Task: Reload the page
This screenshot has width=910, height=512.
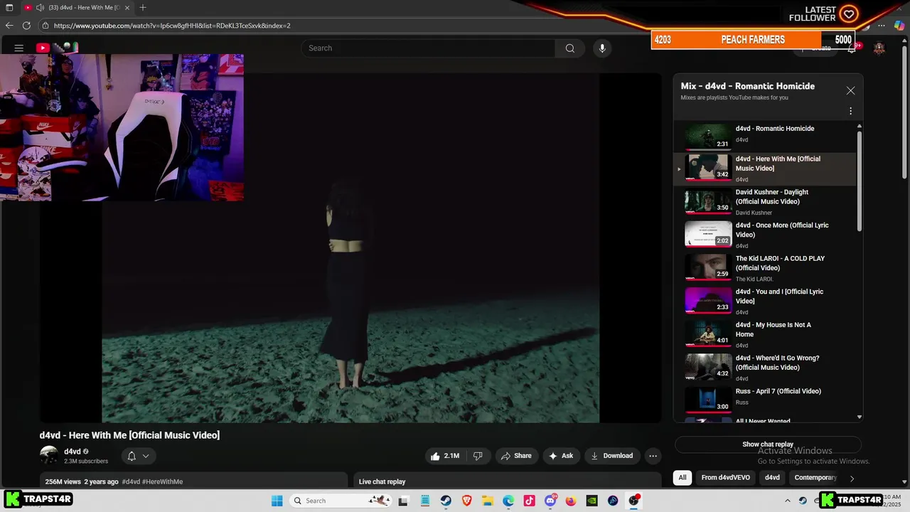Action: pyautogui.click(x=27, y=26)
